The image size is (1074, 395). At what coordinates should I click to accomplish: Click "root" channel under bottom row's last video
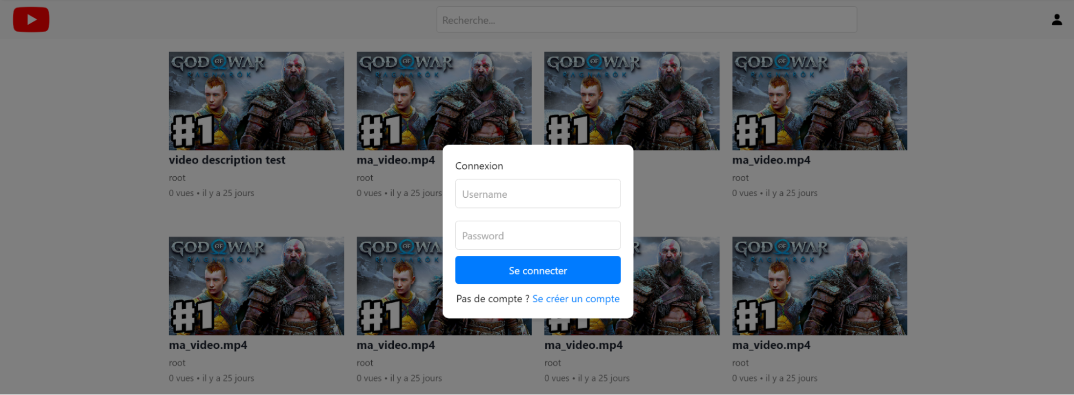coord(740,363)
